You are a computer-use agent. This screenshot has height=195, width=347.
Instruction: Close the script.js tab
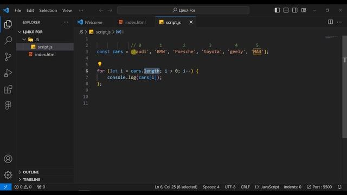tap(191, 22)
